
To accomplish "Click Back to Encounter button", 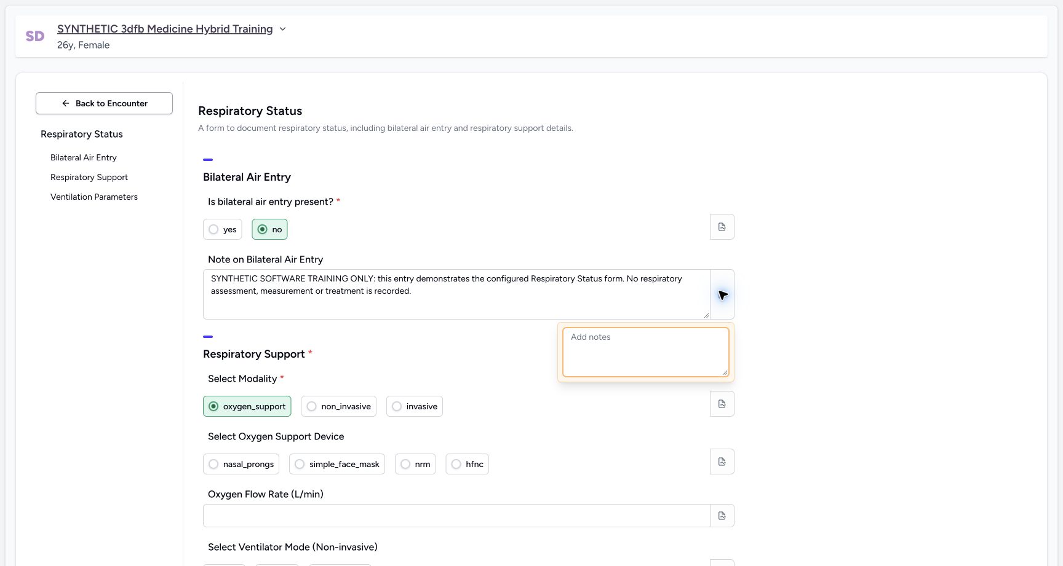I will [x=104, y=103].
